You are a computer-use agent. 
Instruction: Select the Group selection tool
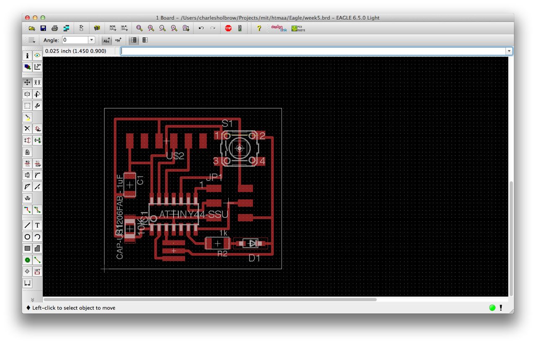click(x=27, y=106)
